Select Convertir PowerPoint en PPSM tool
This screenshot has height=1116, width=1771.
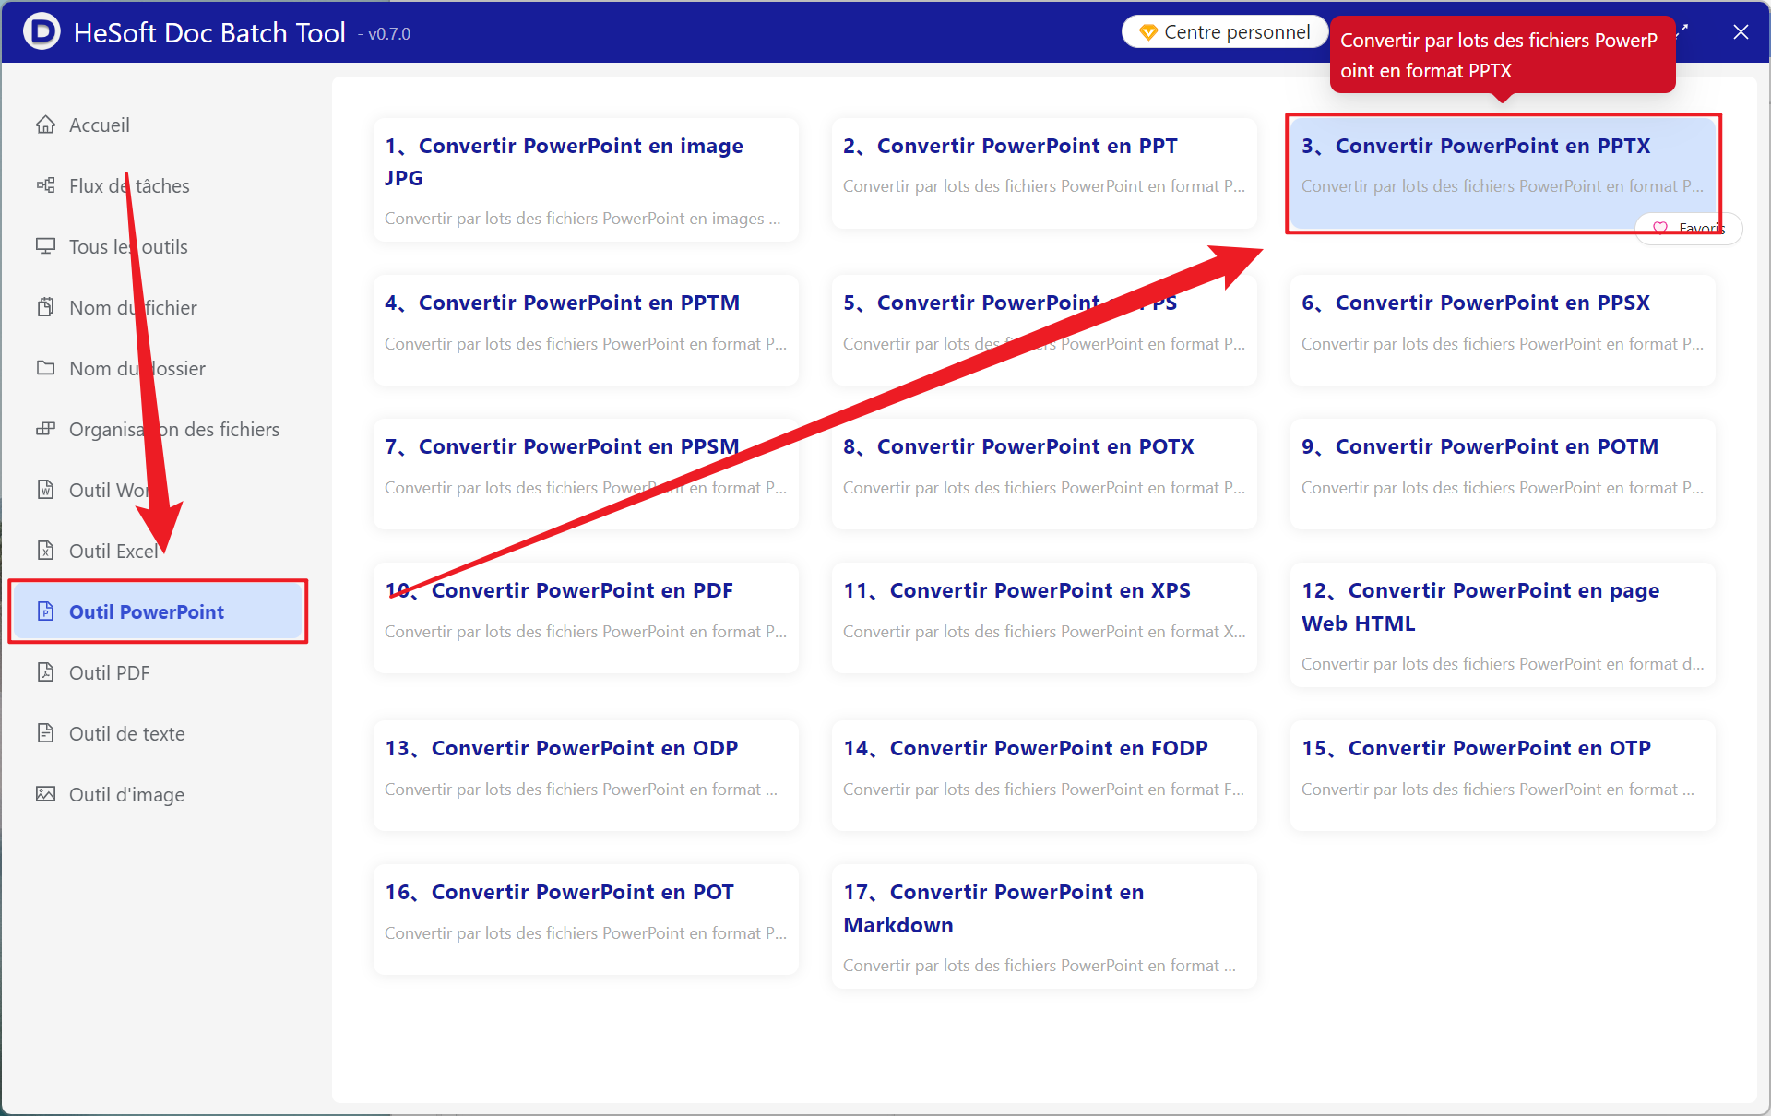pyautogui.click(x=586, y=474)
